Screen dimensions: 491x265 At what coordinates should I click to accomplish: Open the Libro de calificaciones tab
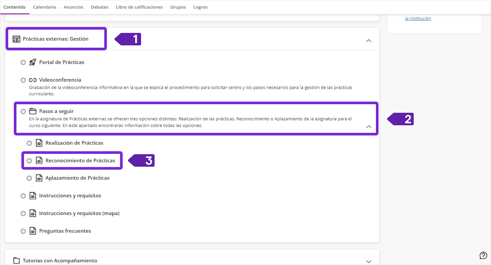(x=139, y=7)
